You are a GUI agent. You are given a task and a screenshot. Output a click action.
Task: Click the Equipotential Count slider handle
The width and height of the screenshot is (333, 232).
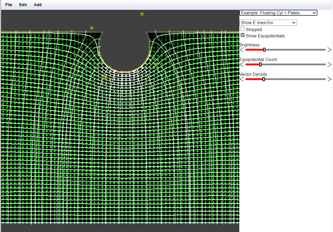[260, 64]
